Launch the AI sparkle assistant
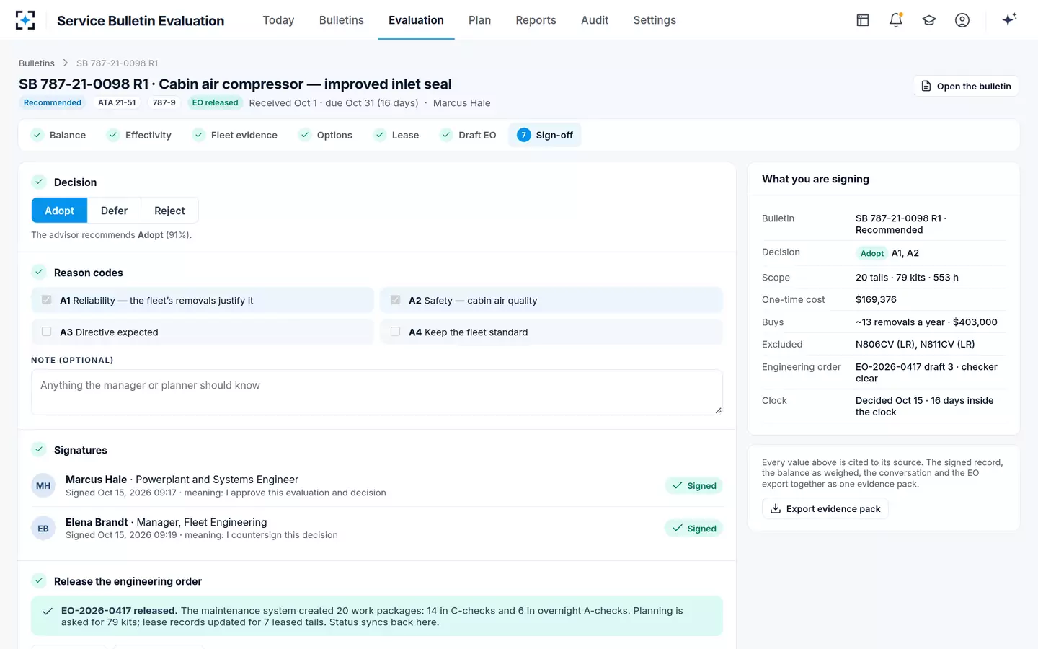Viewport: 1038px width, 649px height. click(x=1009, y=19)
